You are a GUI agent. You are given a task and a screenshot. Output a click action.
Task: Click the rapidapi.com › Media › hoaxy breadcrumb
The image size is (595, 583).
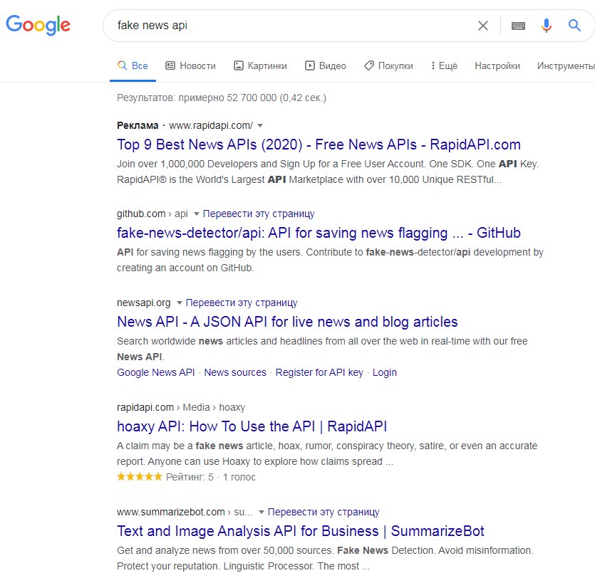(x=181, y=407)
